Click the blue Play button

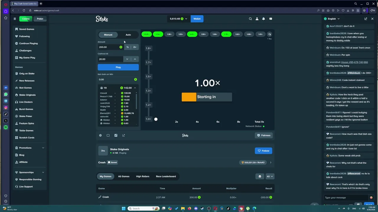[x=118, y=67]
